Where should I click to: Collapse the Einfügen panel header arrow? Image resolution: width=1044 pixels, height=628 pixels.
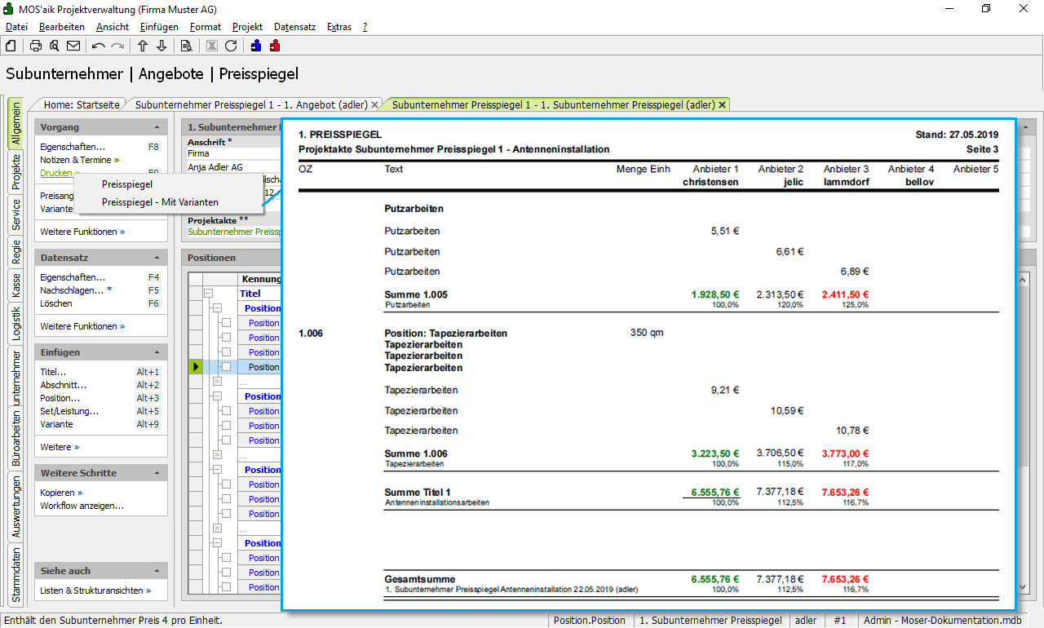157,353
